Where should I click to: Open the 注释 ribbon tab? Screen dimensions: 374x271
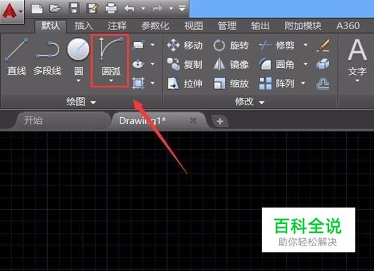tap(117, 26)
